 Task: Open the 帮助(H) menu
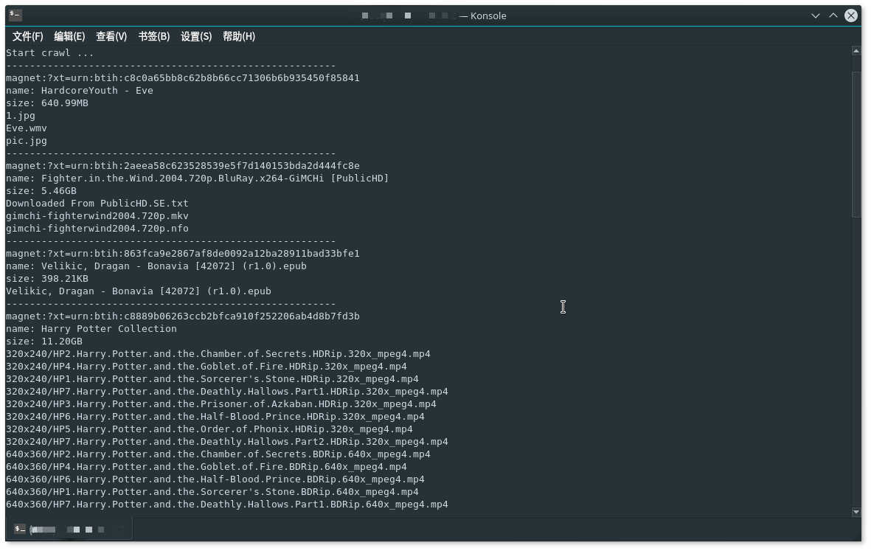click(x=239, y=37)
